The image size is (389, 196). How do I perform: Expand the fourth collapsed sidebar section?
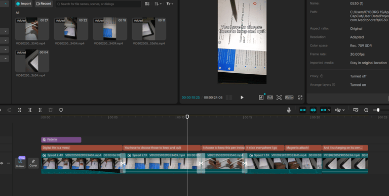click(5, 59)
